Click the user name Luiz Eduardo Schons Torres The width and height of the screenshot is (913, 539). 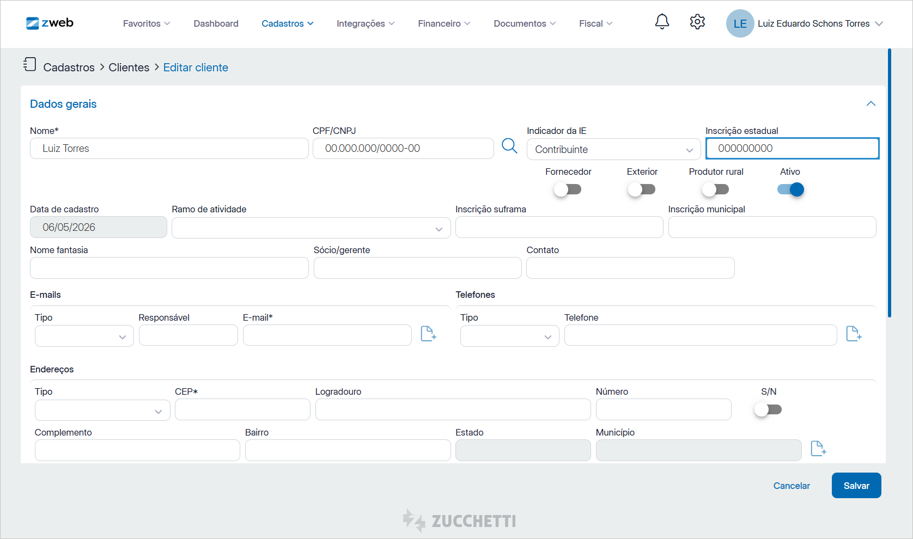point(813,23)
